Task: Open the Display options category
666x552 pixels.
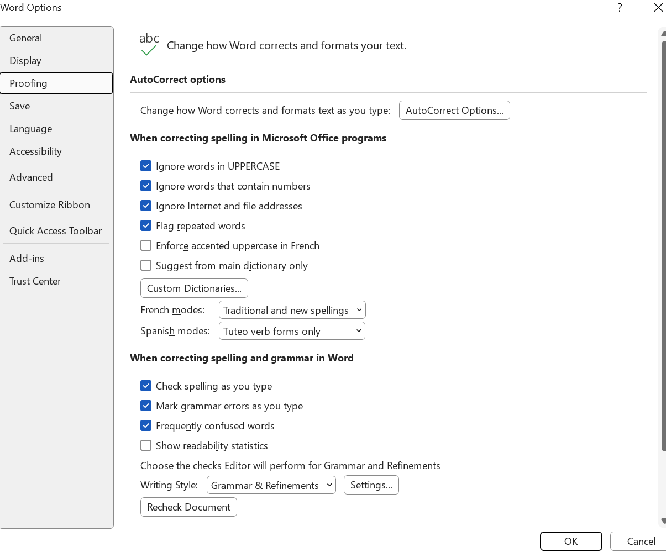Action: tap(56, 61)
